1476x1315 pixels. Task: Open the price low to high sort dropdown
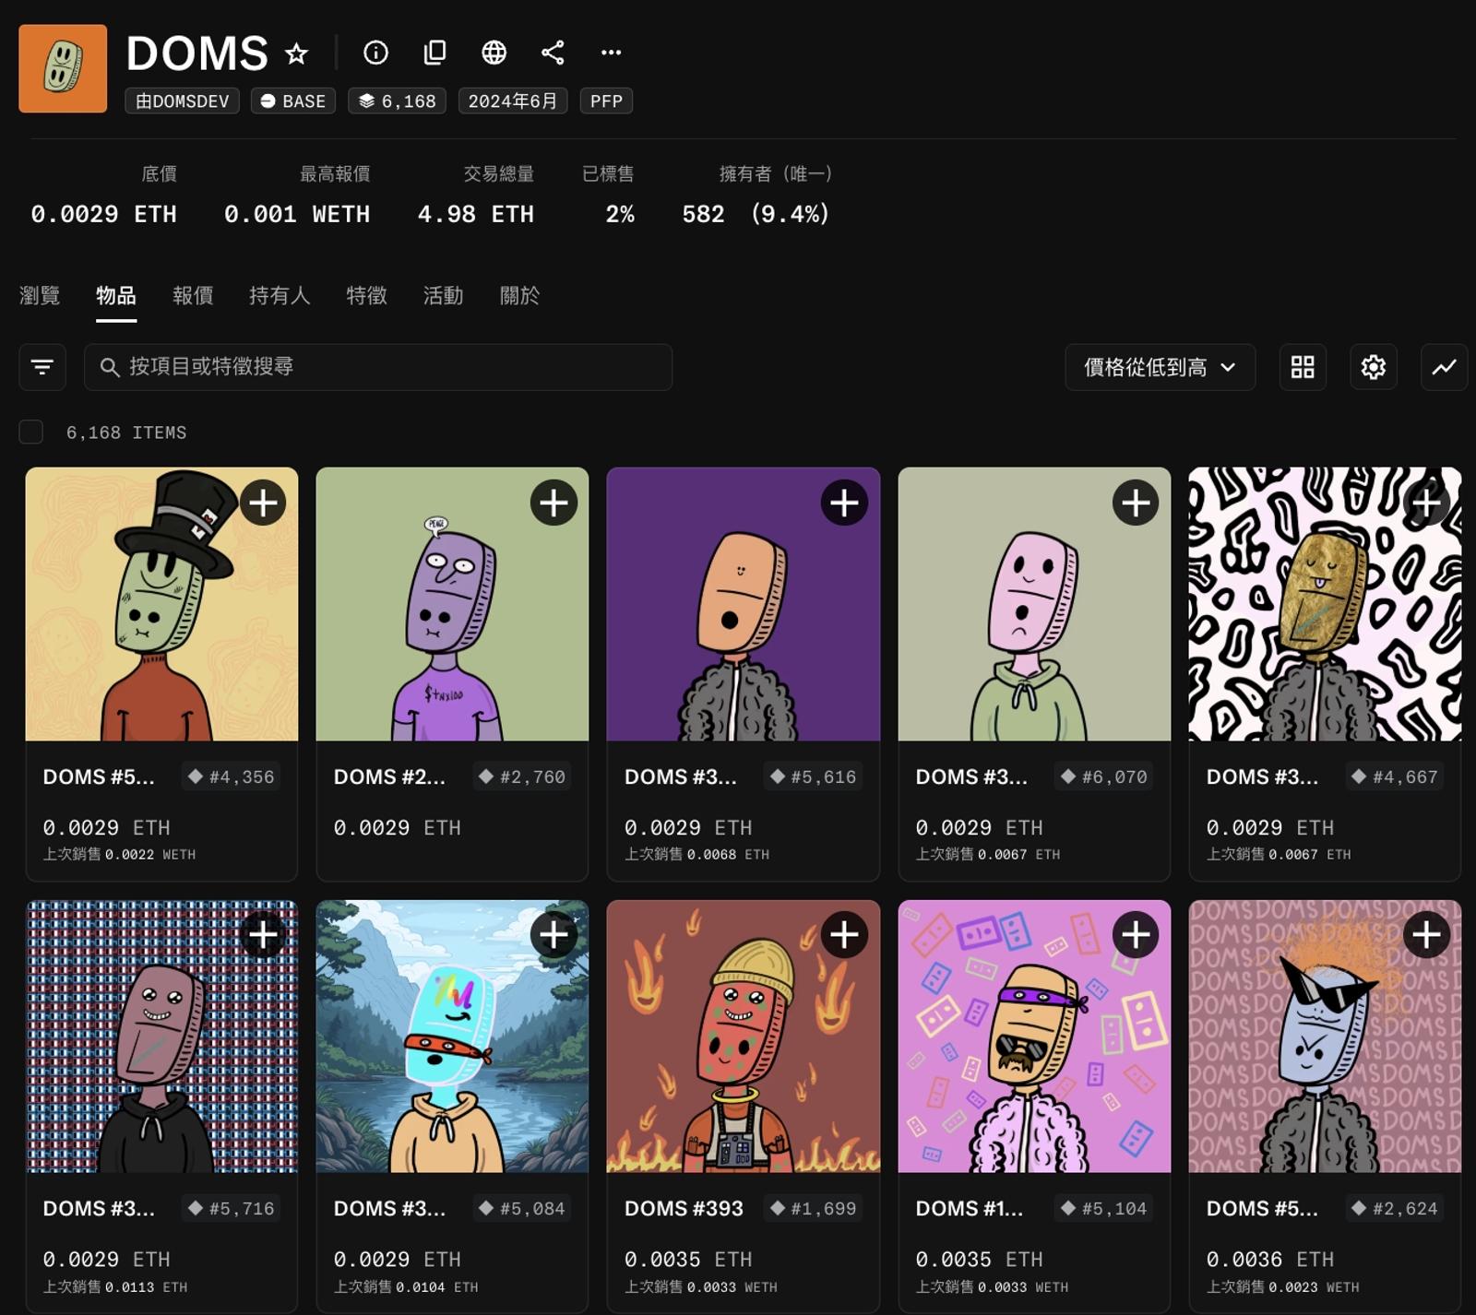[x=1160, y=367]
